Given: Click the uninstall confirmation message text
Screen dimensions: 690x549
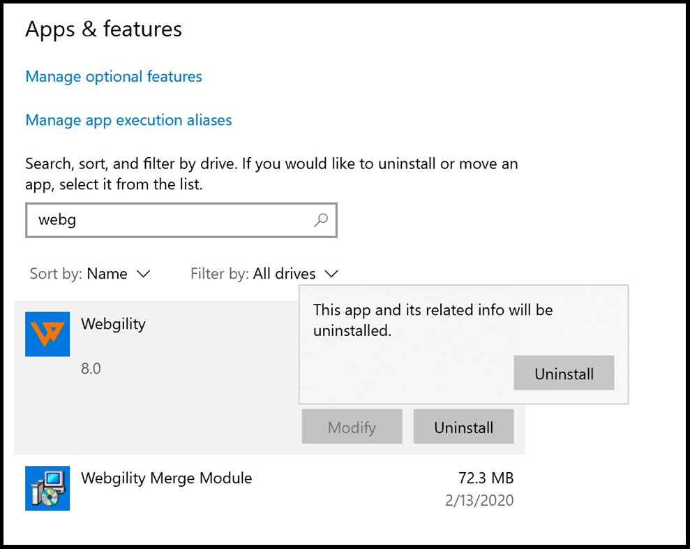Looking at the screenshot, I should click(433, 320).
